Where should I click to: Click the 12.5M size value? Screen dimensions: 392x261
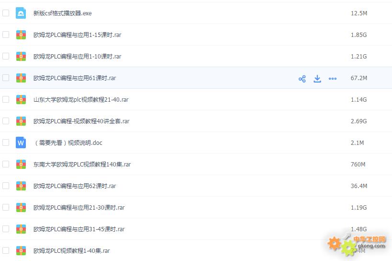(359, 13)
